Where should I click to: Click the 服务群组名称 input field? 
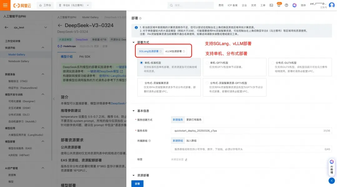[252, 149]
